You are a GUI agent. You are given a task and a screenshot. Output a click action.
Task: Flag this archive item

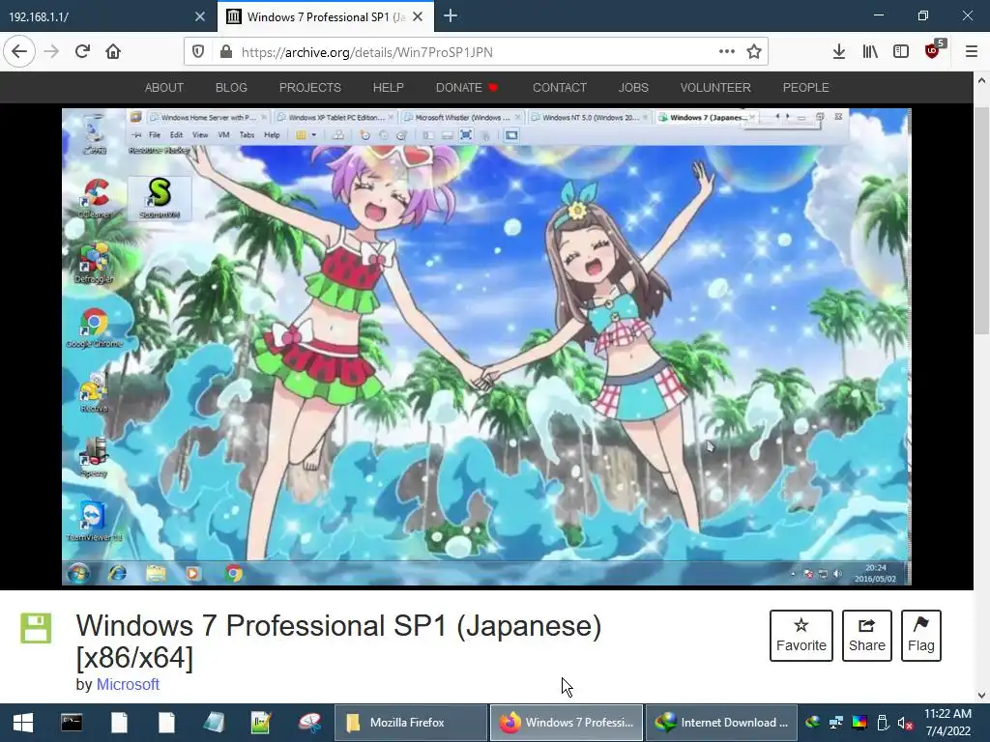[921, 636]
